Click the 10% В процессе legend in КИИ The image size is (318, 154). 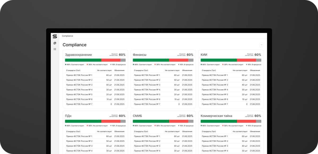254,64
